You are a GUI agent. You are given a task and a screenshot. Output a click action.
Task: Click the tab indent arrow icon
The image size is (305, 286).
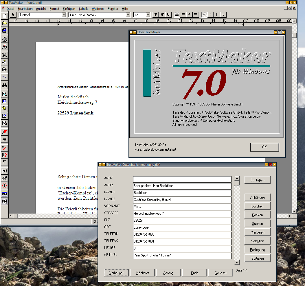4,171
